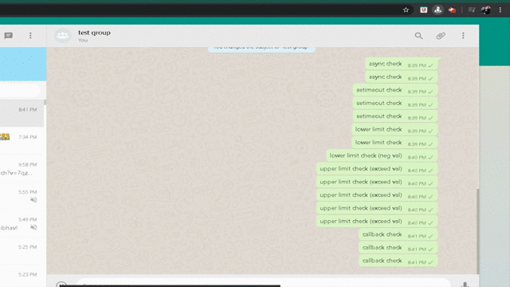Bookmark page with the star icon
This screenshot has height=287, width=510.
406,10
